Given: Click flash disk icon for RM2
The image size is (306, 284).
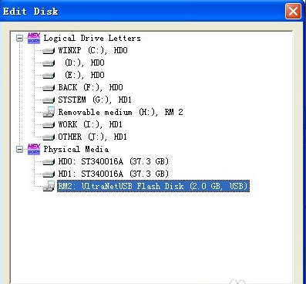Looking at the screenshot, I should tap(49, 186).
